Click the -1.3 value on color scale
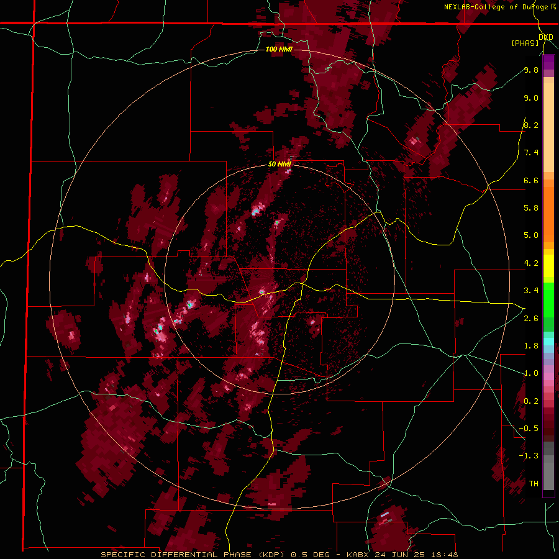Image resolution: width=559 pixels, height=559 pixels. point(529,456)
